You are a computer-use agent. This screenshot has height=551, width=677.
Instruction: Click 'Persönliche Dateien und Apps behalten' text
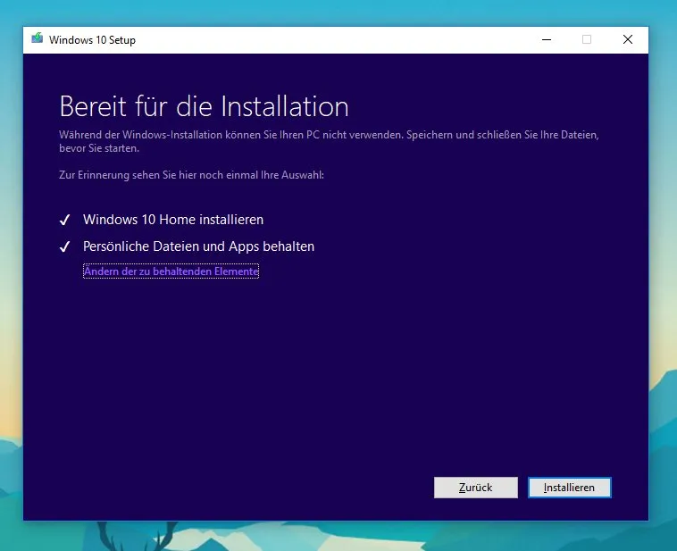(198, 246)
